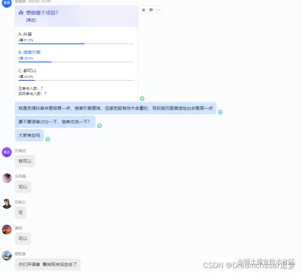Click the message bubble 大家有空吗
302x273 pixels.
(x=29, y=135)
